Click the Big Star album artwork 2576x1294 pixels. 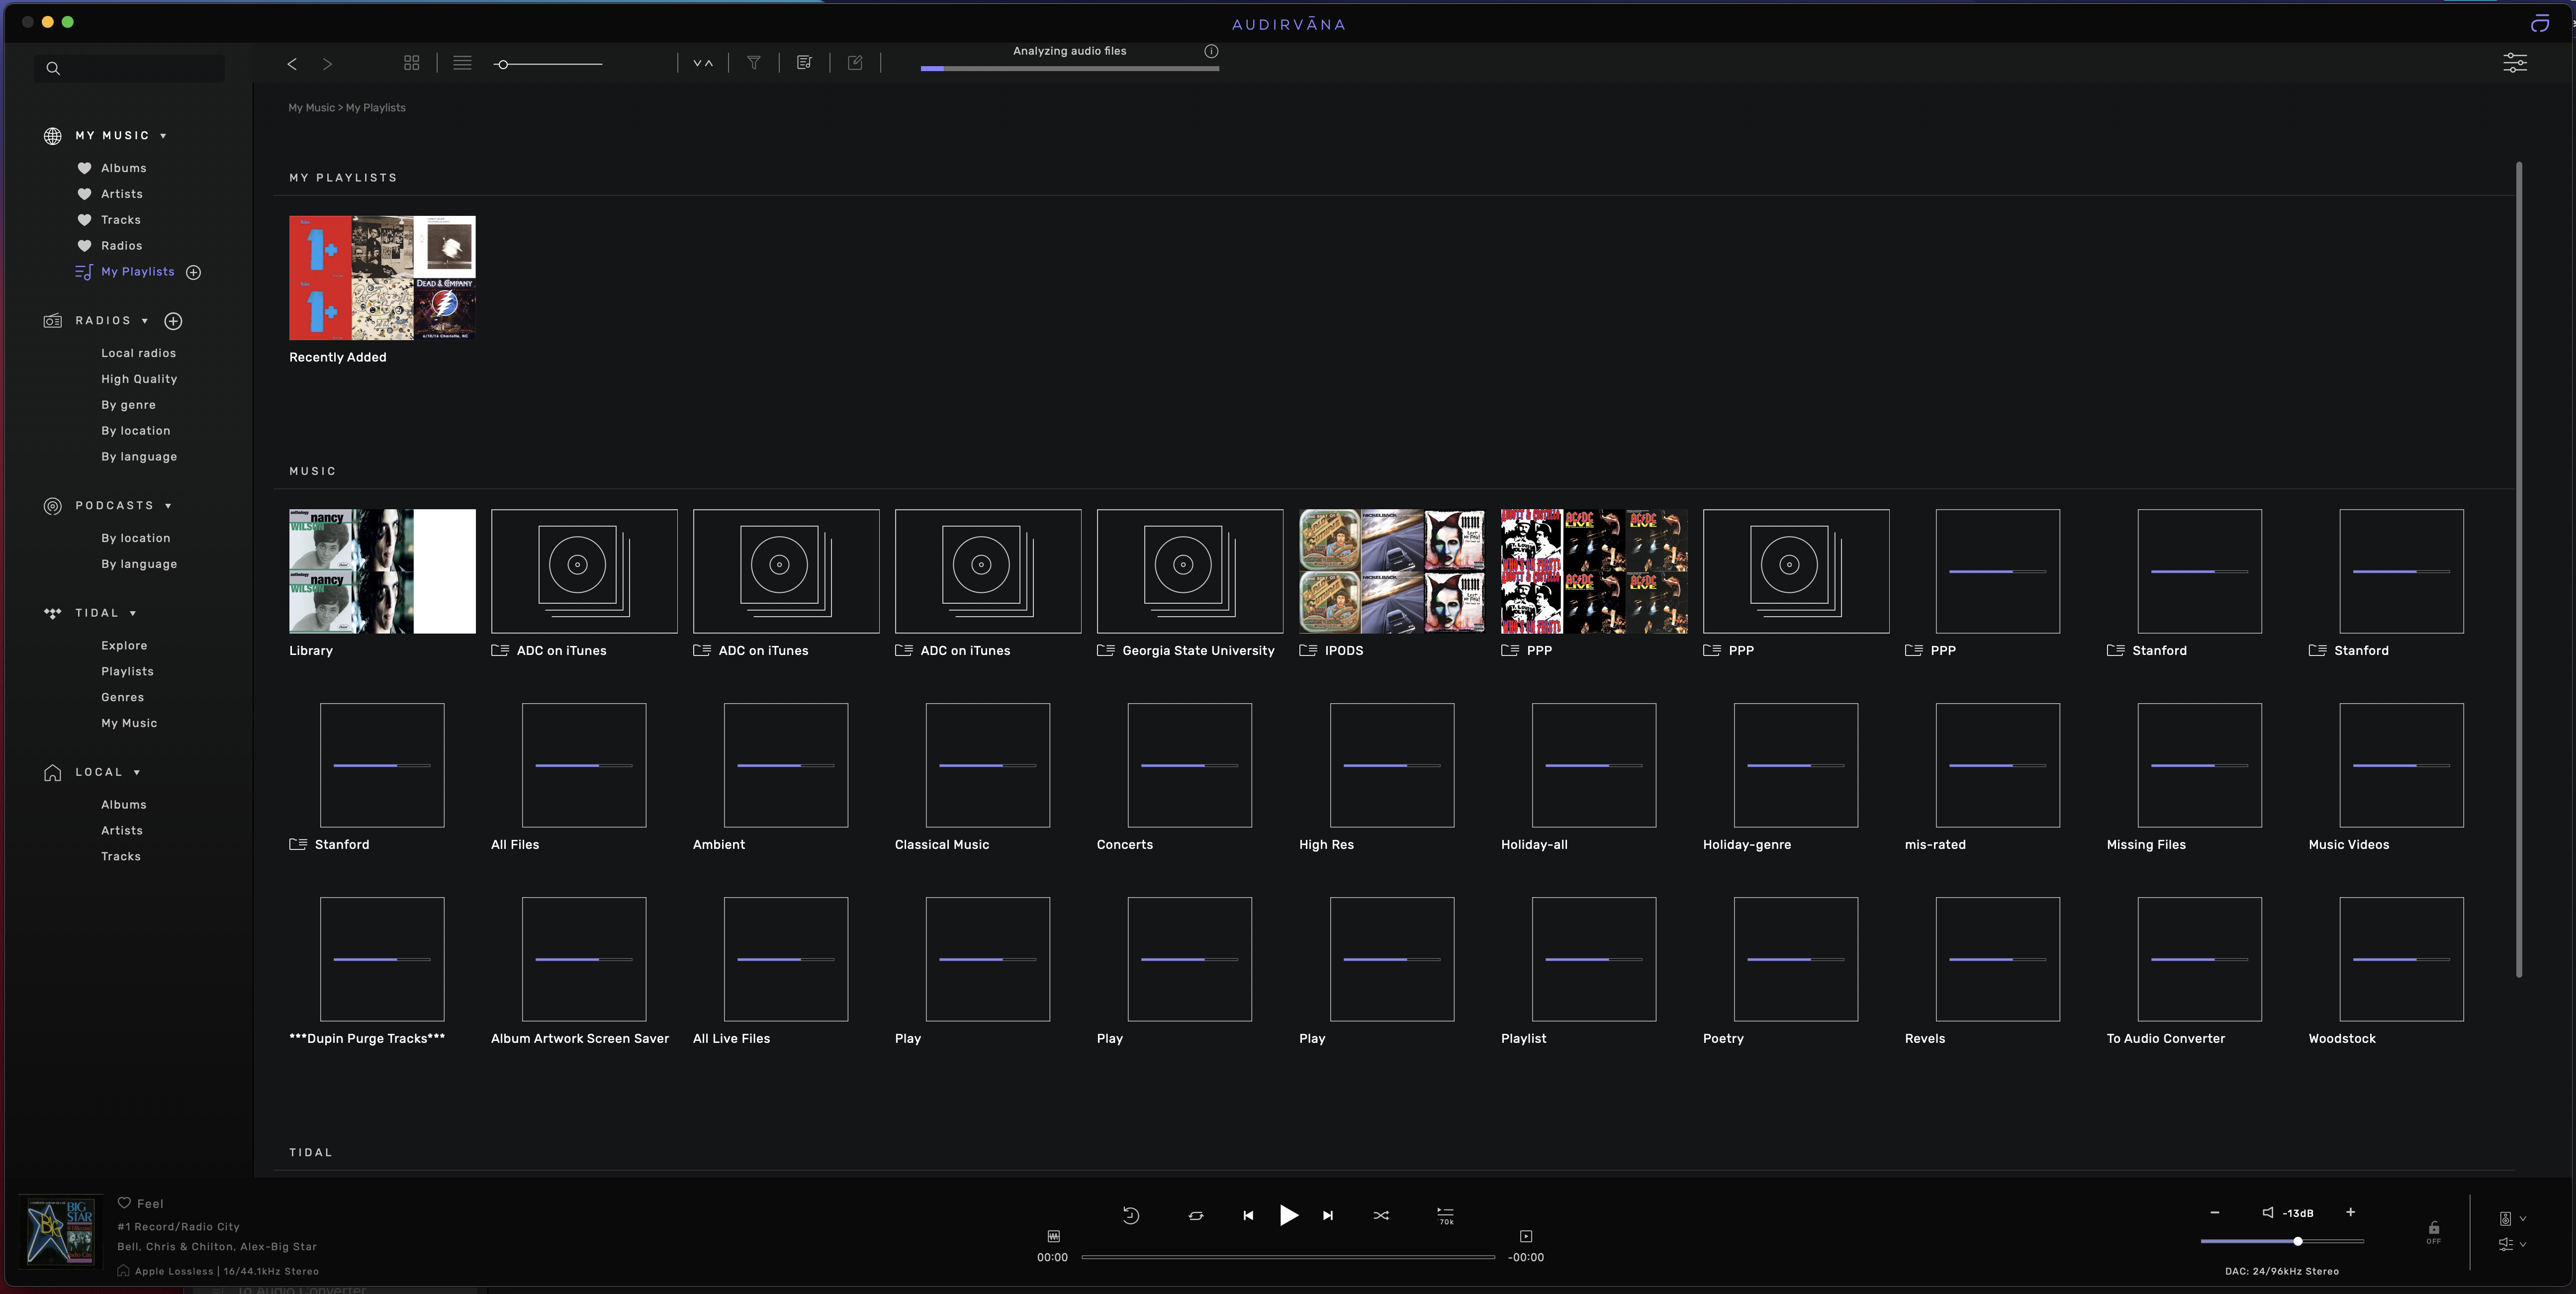point(61,1233)
